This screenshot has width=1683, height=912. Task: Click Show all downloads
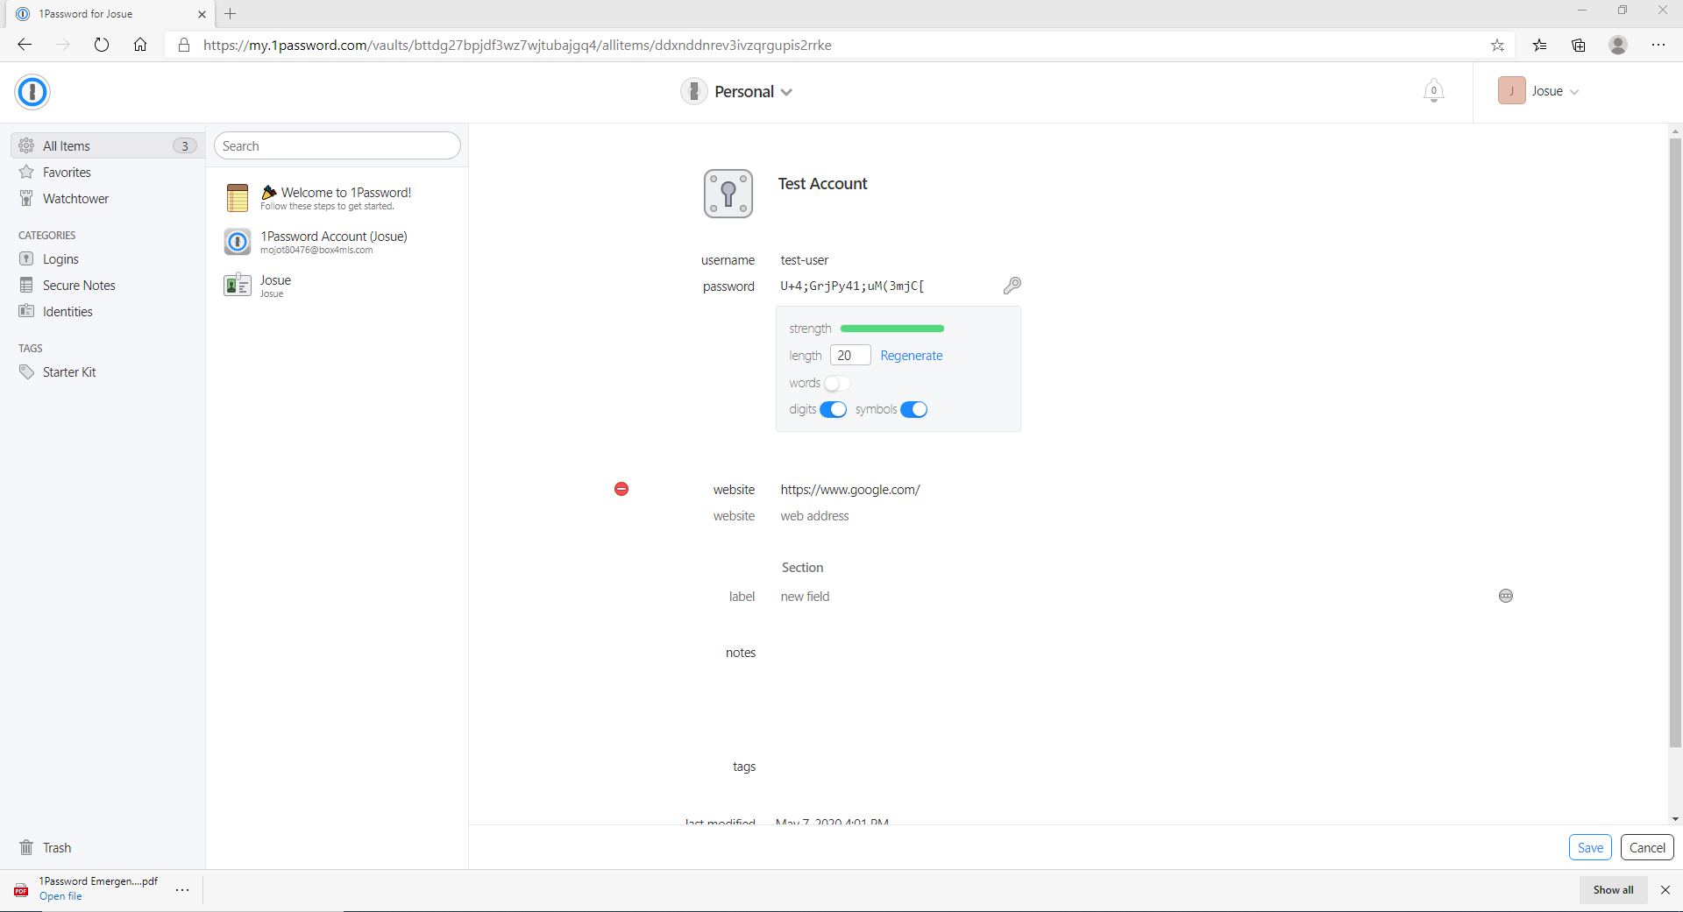click(1613, 889)
